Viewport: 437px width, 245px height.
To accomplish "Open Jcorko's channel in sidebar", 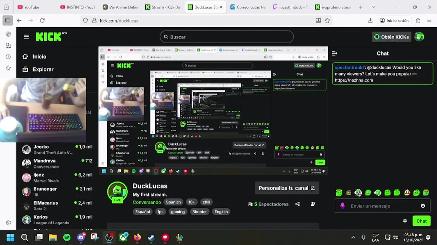I will pyautogui.click(x=57, y=150).
